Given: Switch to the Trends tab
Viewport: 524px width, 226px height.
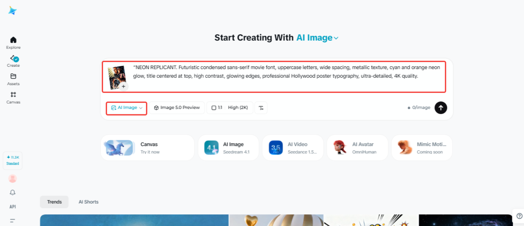Looking at the screenshot, I should coord(55,202).
